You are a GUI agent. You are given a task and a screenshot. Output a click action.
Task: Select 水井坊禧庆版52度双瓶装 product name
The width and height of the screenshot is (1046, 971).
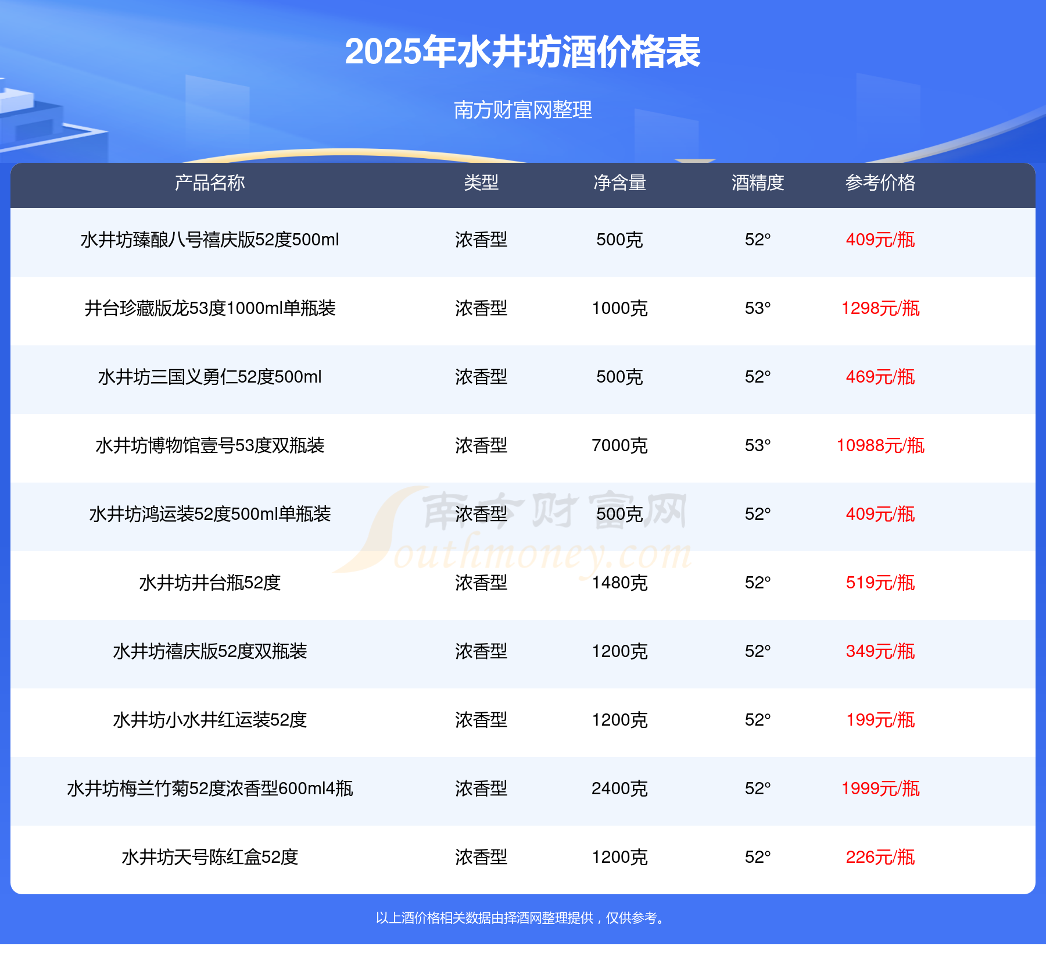tap(210, 651)
